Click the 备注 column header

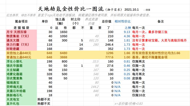coord(161,21)
